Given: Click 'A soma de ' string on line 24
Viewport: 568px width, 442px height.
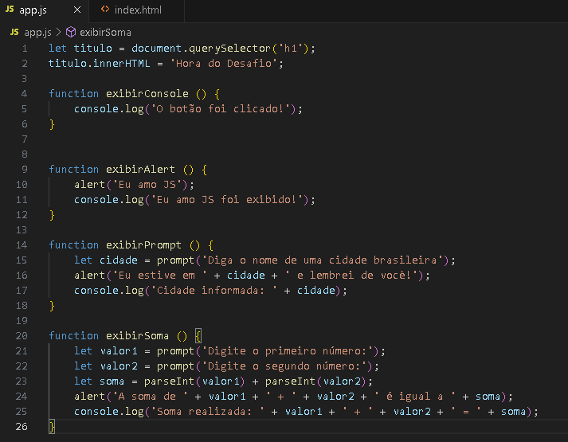Looking at the screenshot, I should [151, 397].
